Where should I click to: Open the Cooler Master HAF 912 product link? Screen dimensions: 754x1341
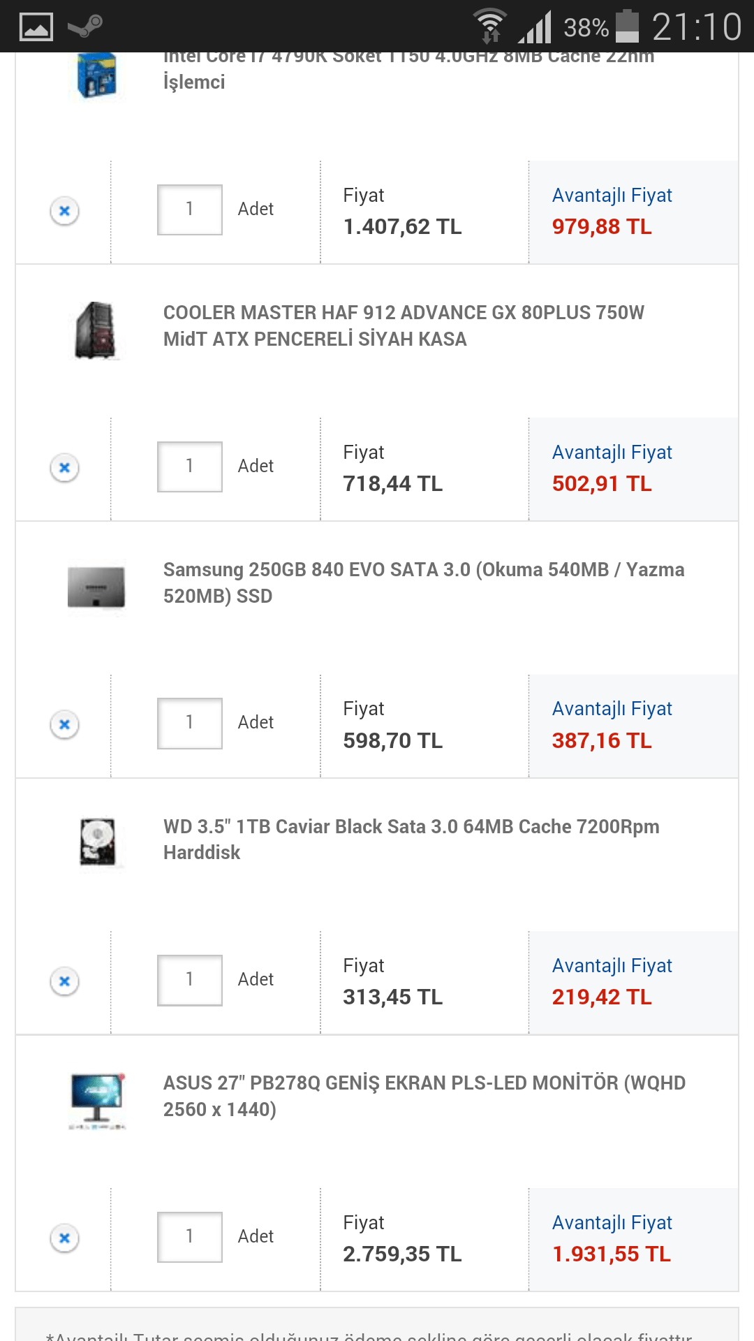point(404,325)
